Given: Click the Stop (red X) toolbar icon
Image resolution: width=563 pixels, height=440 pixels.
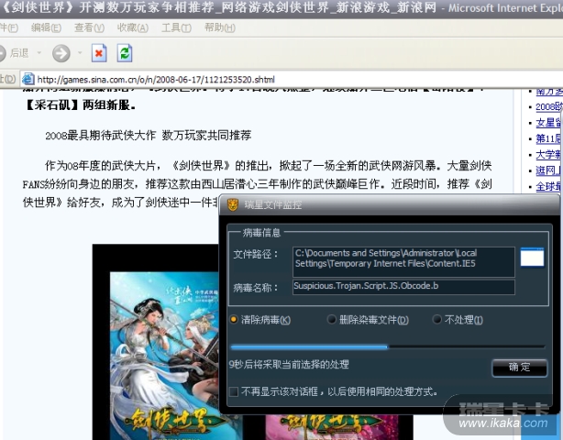Looking at the screenshot, I should (99, 53).
